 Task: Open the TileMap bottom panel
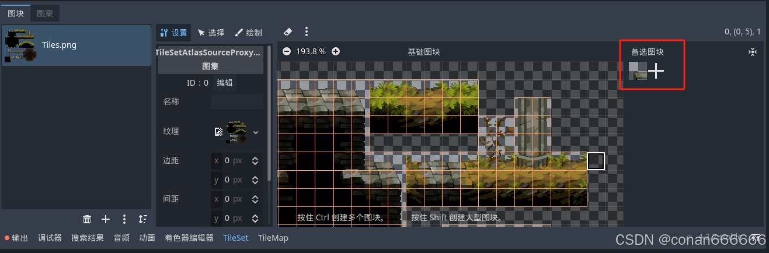tap(273, 238)
